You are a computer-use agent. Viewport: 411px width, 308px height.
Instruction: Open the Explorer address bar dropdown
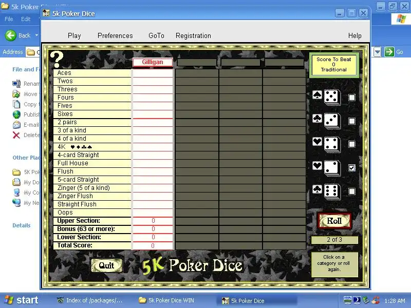tap(378, 52)
